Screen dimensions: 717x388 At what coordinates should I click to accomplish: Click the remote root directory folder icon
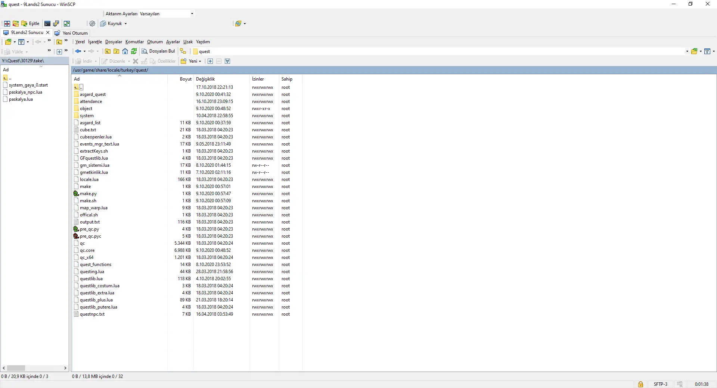(116, 51)
